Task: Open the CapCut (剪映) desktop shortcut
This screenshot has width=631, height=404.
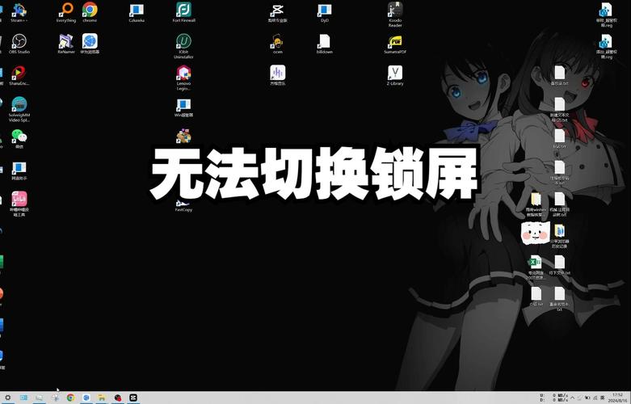Action: coord(277,13)
